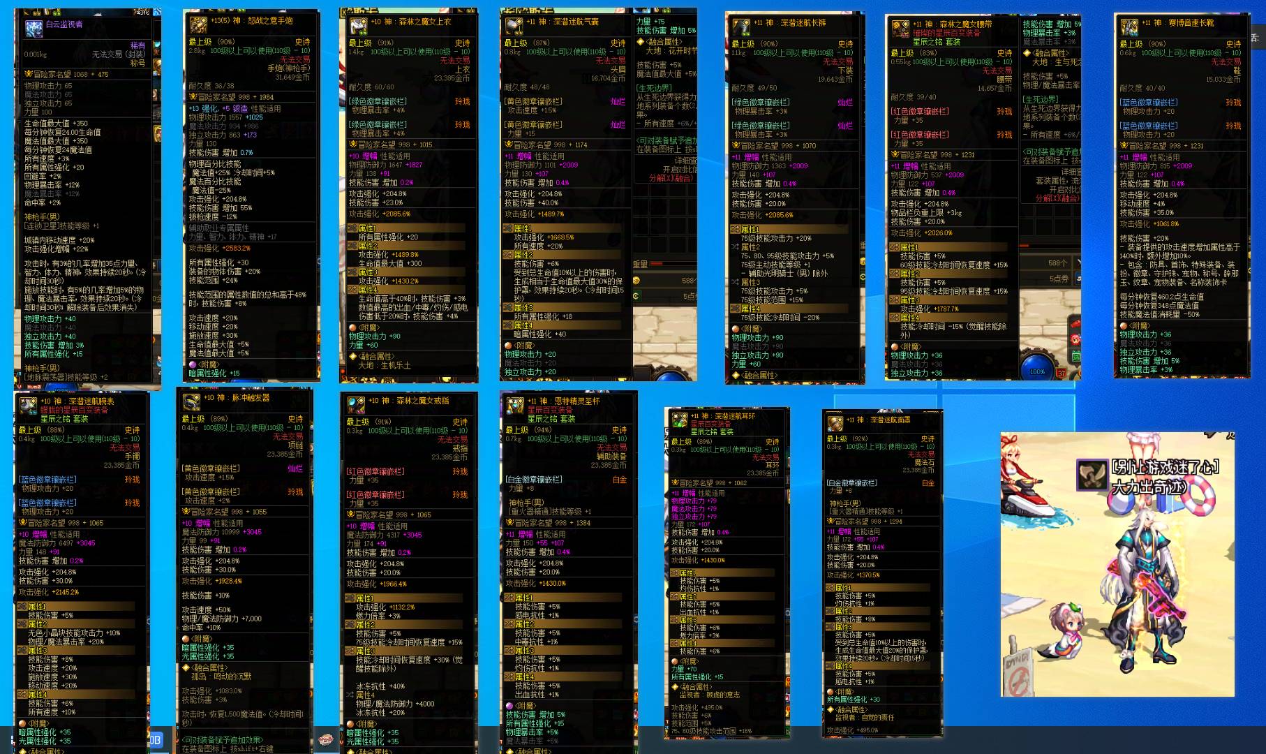This screenshot has height=754, width=1266.
Task: Select the 怒战之意手炮 weapon icon
Action: click(x=199, y=25)
